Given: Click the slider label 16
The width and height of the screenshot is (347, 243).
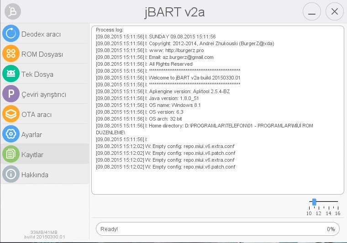Looking at the screenshot, I should pyautogui.click(x=337, y=213).
